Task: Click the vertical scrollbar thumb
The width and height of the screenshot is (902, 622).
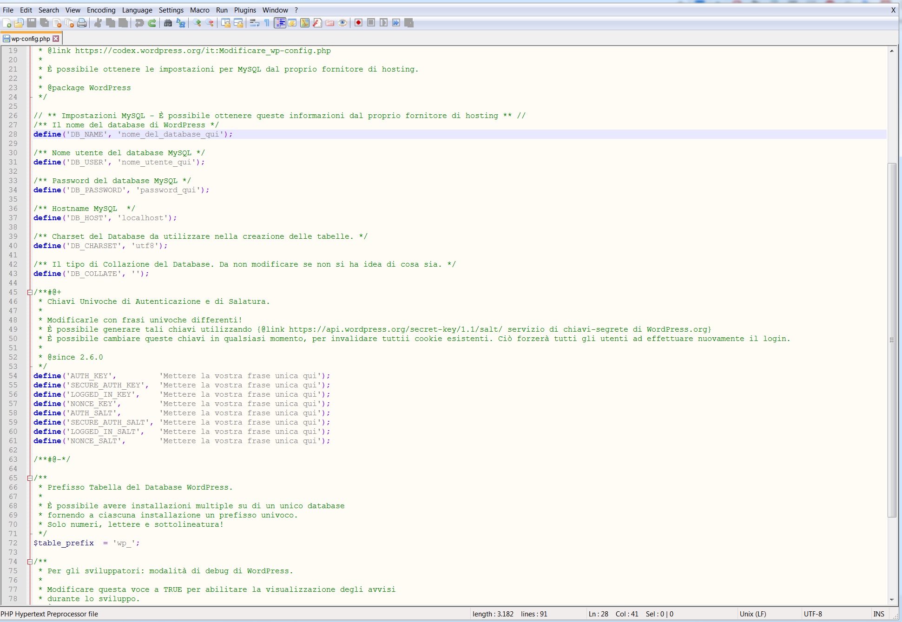Action: coord(892,340)
